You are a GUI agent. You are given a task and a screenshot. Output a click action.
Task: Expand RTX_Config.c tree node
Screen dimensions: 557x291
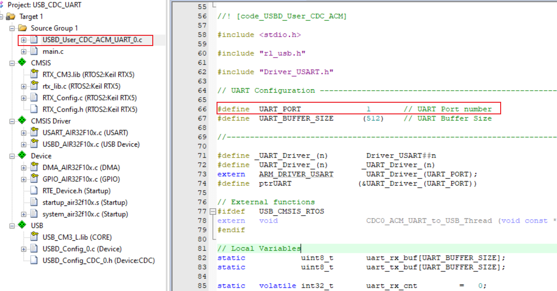pyautogui.click(x=23, y=98)
